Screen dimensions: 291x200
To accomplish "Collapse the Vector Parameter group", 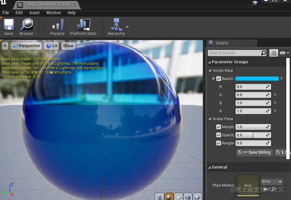I will (210, 70).
